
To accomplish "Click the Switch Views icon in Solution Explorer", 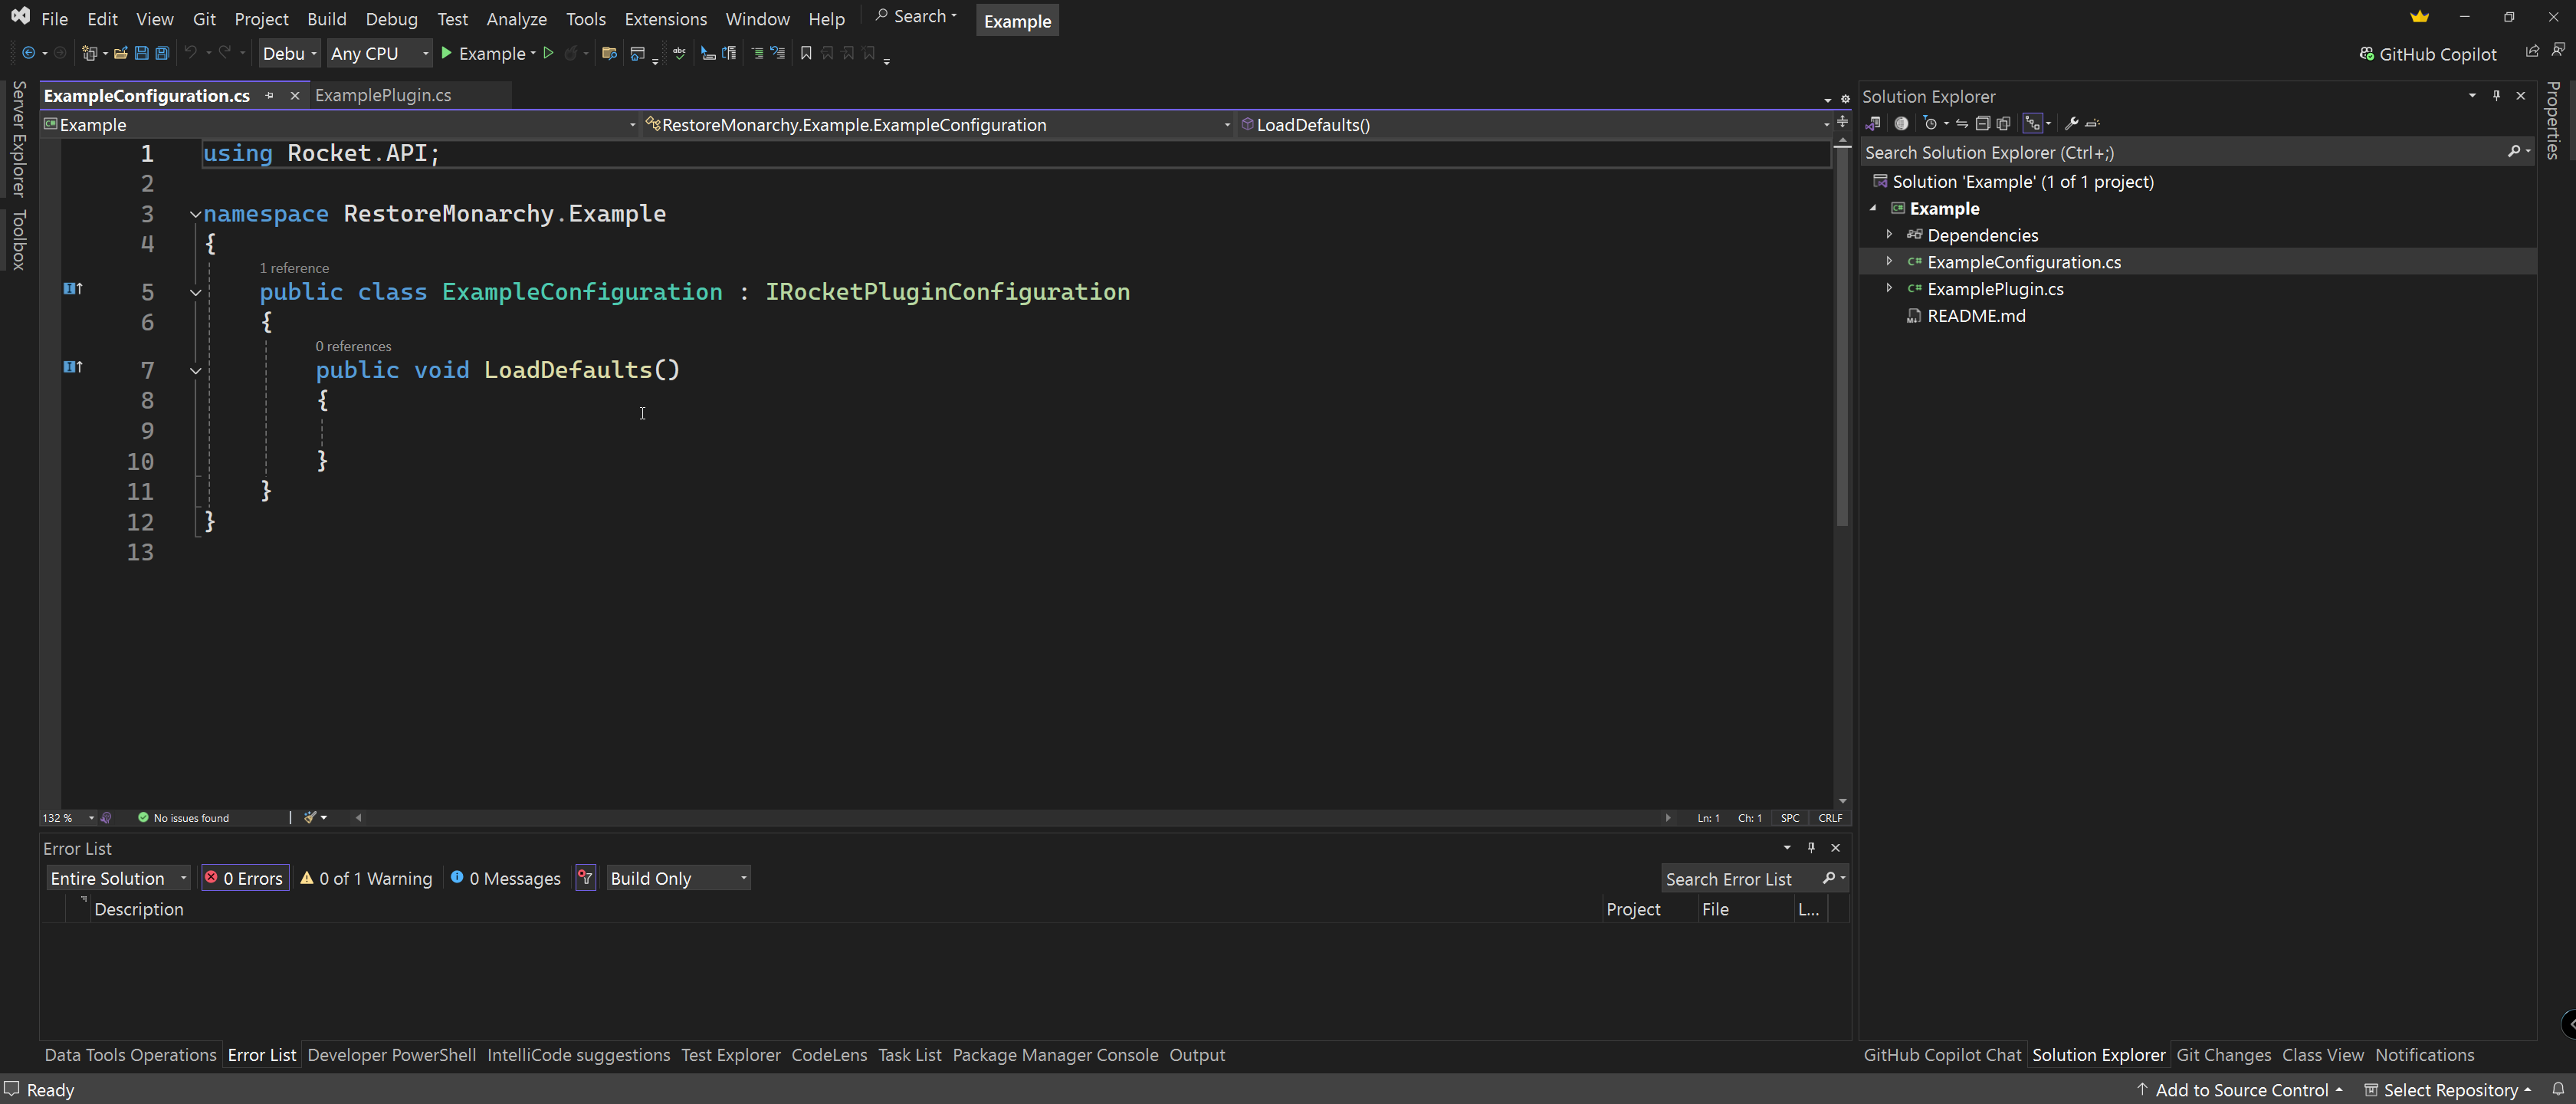I will (1873, 123).
